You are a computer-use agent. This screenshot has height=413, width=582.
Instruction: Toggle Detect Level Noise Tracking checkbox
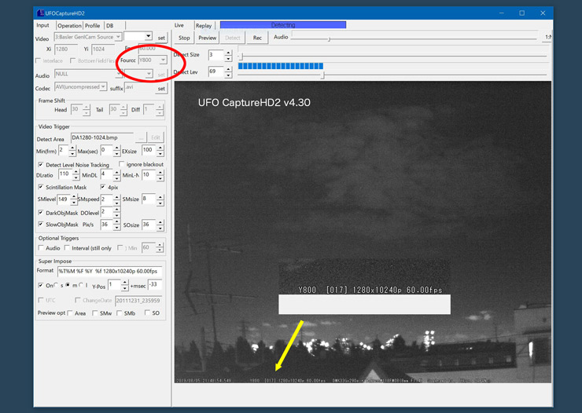pos(41,165)
